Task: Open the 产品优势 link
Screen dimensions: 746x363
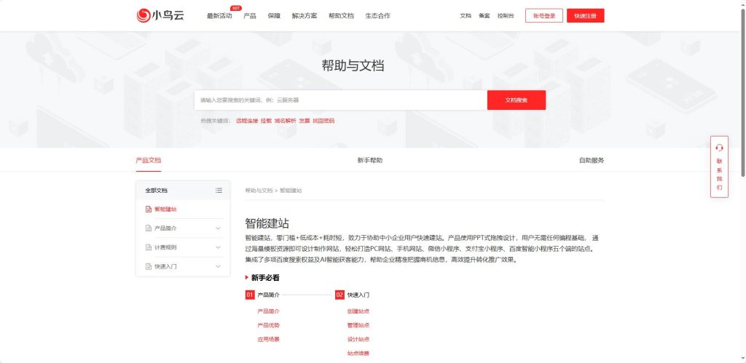Action: (268, 325)
